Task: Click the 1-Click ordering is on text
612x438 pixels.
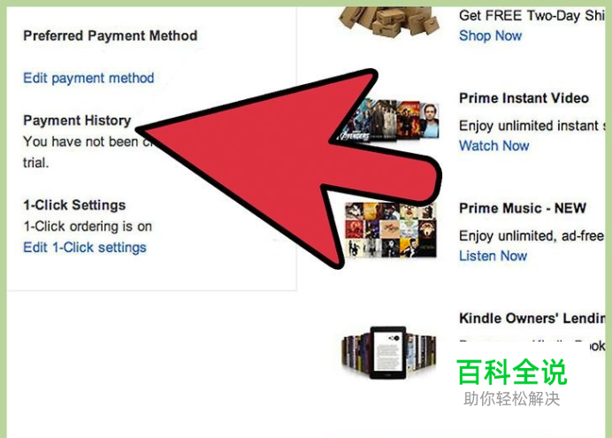Action: 88,227
